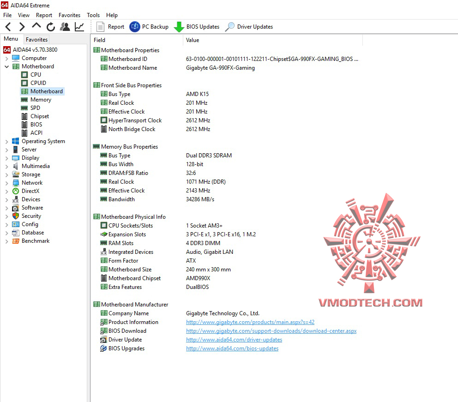
Task: Switch to the Menu tab
Action: 11,39
